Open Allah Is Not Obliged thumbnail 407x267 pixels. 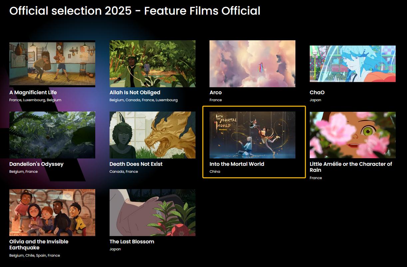153,64
